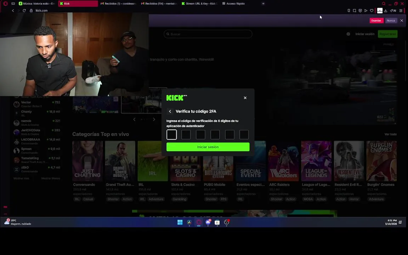Viewport: 408px width, 255px height.
Task: Show previous featured stream carousel arrow
Action: (x=134, y=119)
